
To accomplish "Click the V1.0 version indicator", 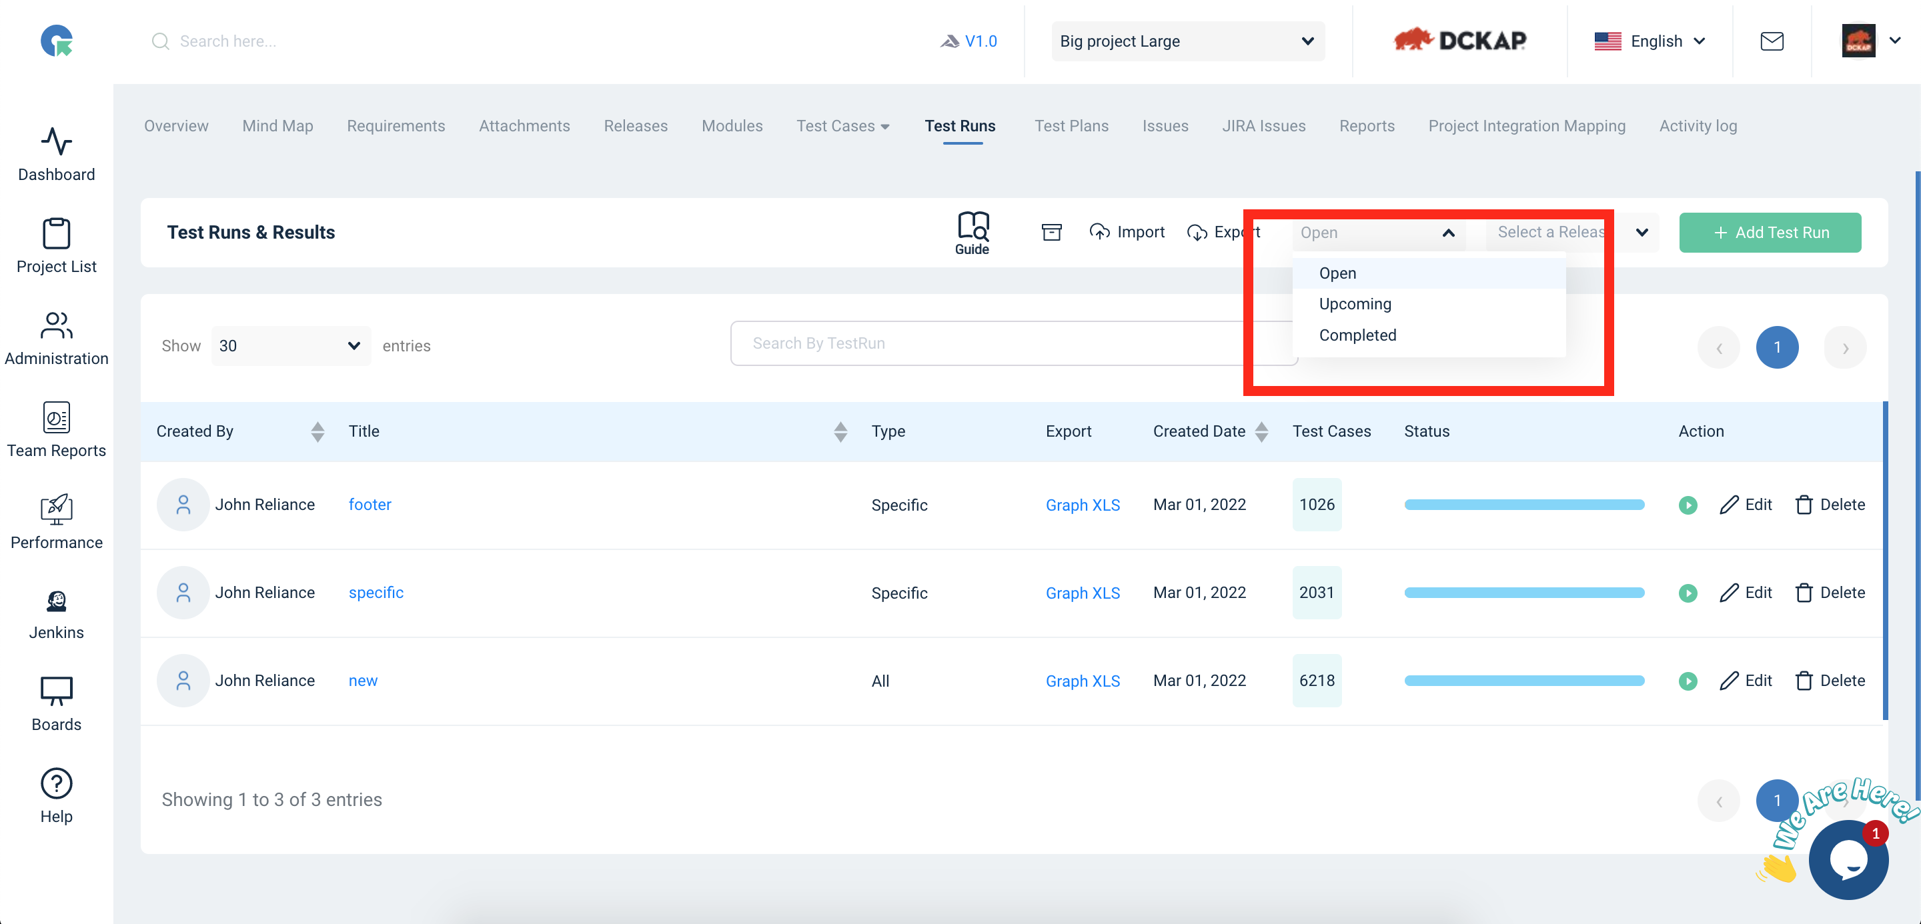I will [968, 41].
